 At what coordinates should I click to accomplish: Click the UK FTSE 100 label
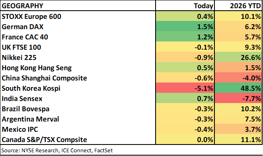[x=21, y=47]
